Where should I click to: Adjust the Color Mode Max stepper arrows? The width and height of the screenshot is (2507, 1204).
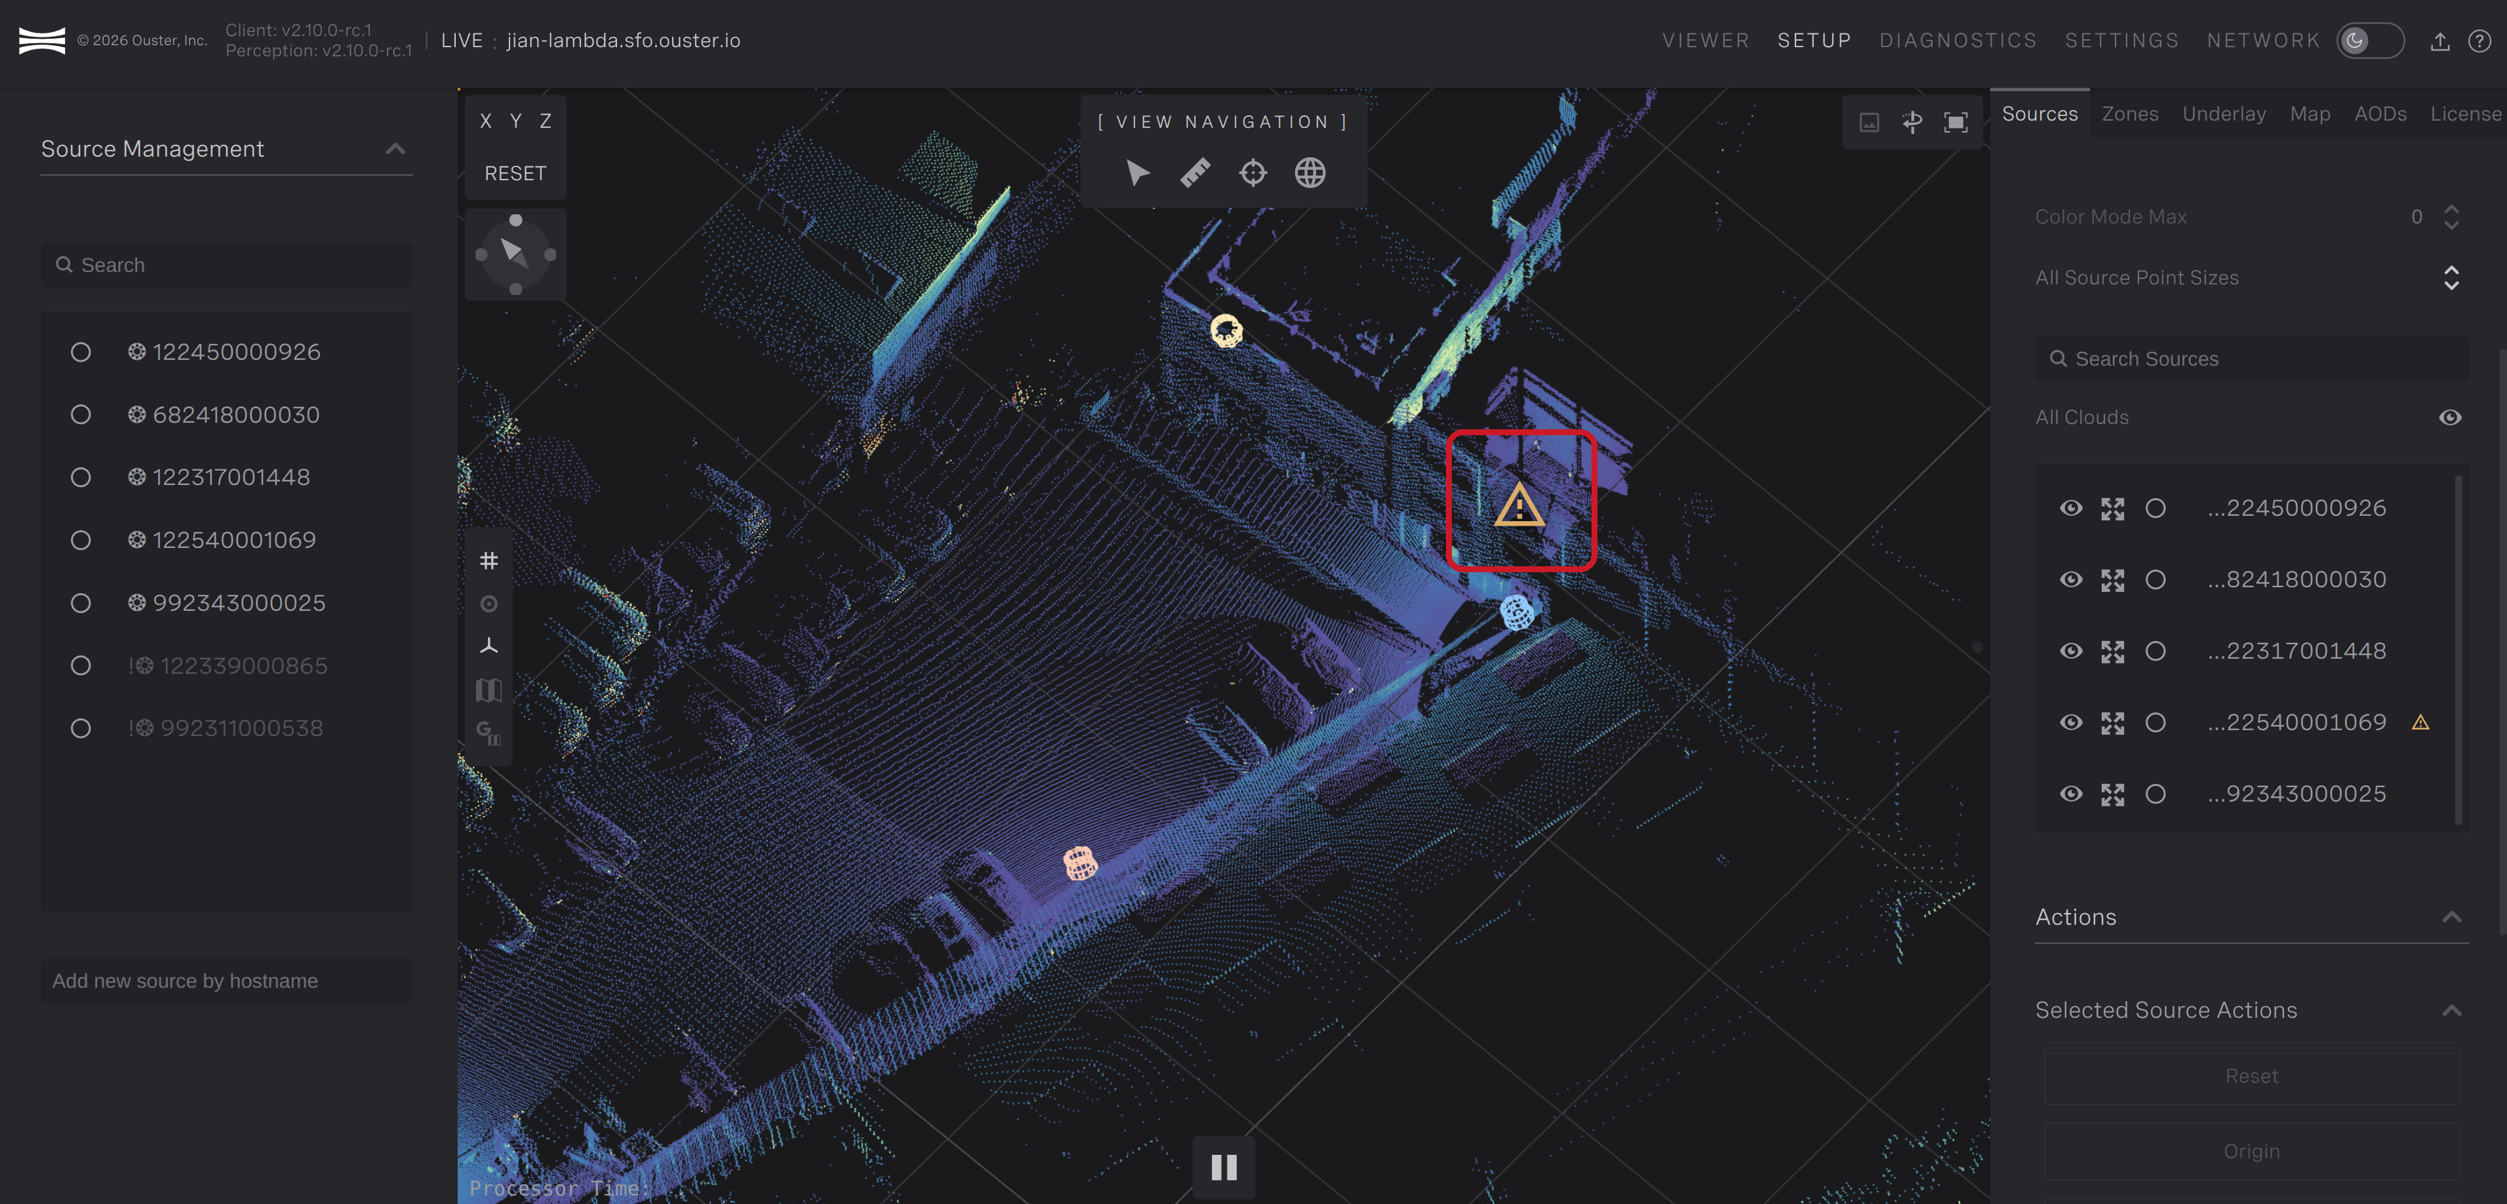2451,217
